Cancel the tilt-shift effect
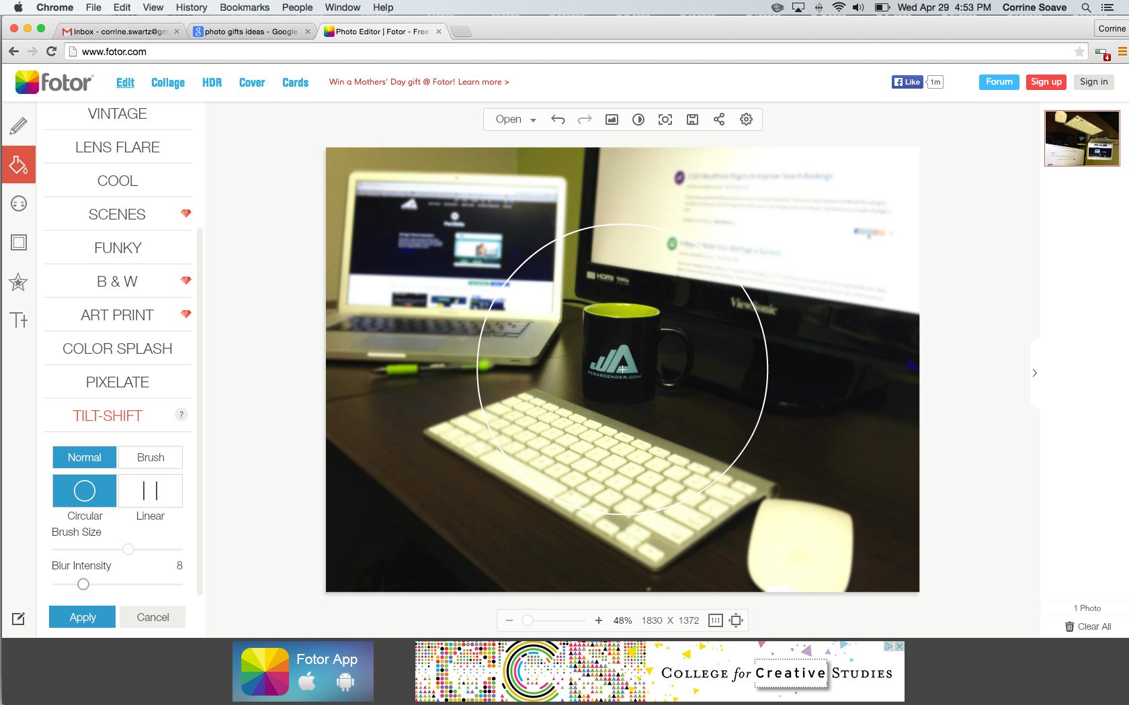The image size is (1129, 705). 153,617
